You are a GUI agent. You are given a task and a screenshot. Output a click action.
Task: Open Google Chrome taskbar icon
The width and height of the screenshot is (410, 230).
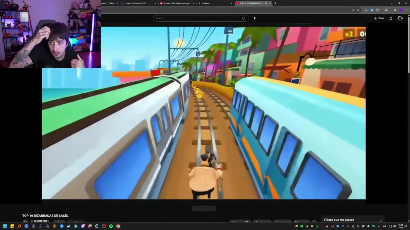[x=118, y=226]
